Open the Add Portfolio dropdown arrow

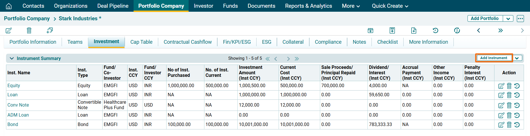[508, 19]
